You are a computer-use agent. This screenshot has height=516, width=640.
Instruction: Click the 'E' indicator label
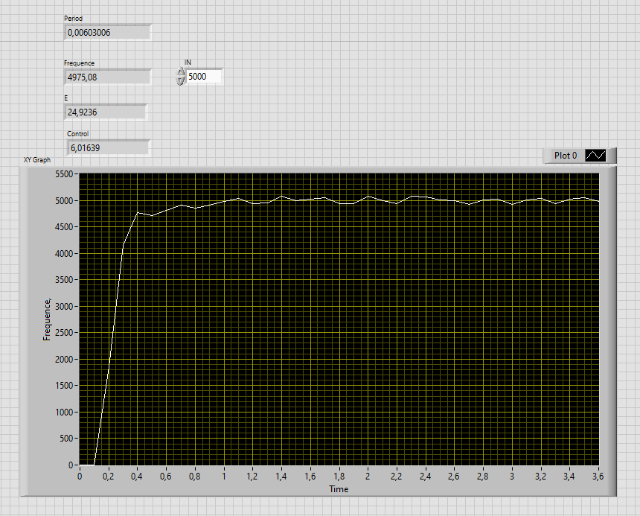[65, 98]
